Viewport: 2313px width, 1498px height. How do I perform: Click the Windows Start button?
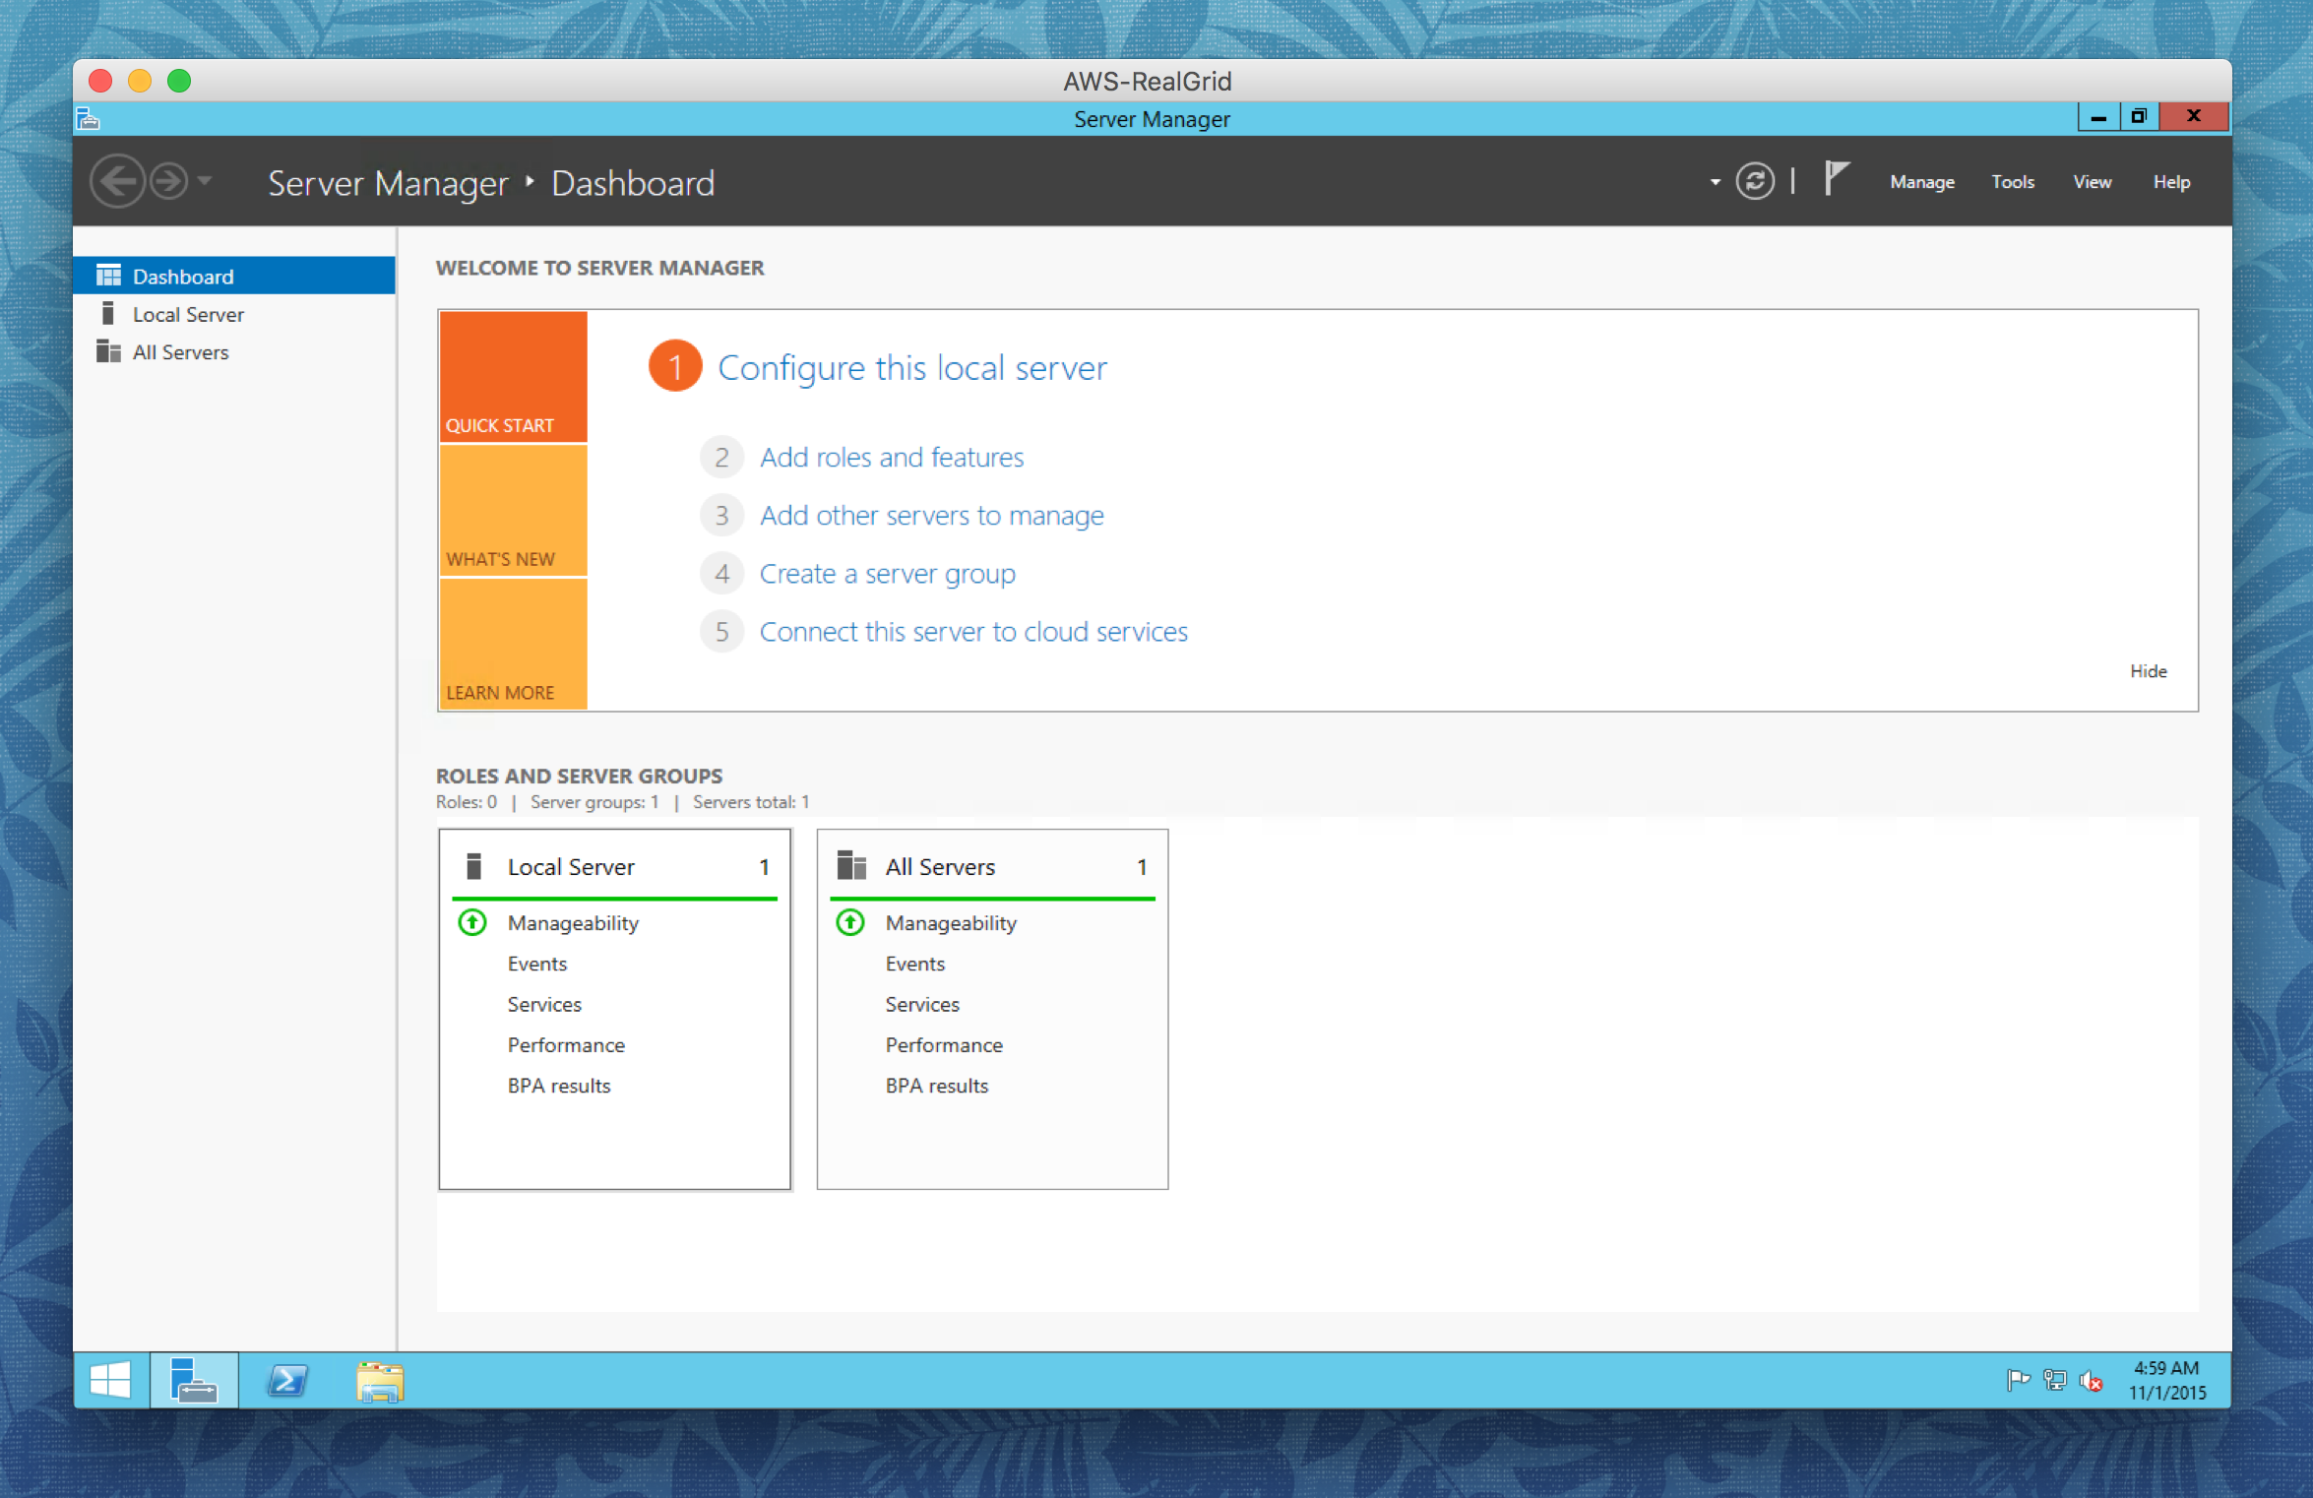tap(110, 1380)
